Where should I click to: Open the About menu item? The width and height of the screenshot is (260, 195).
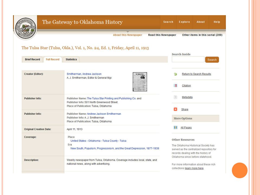(201, 22)
